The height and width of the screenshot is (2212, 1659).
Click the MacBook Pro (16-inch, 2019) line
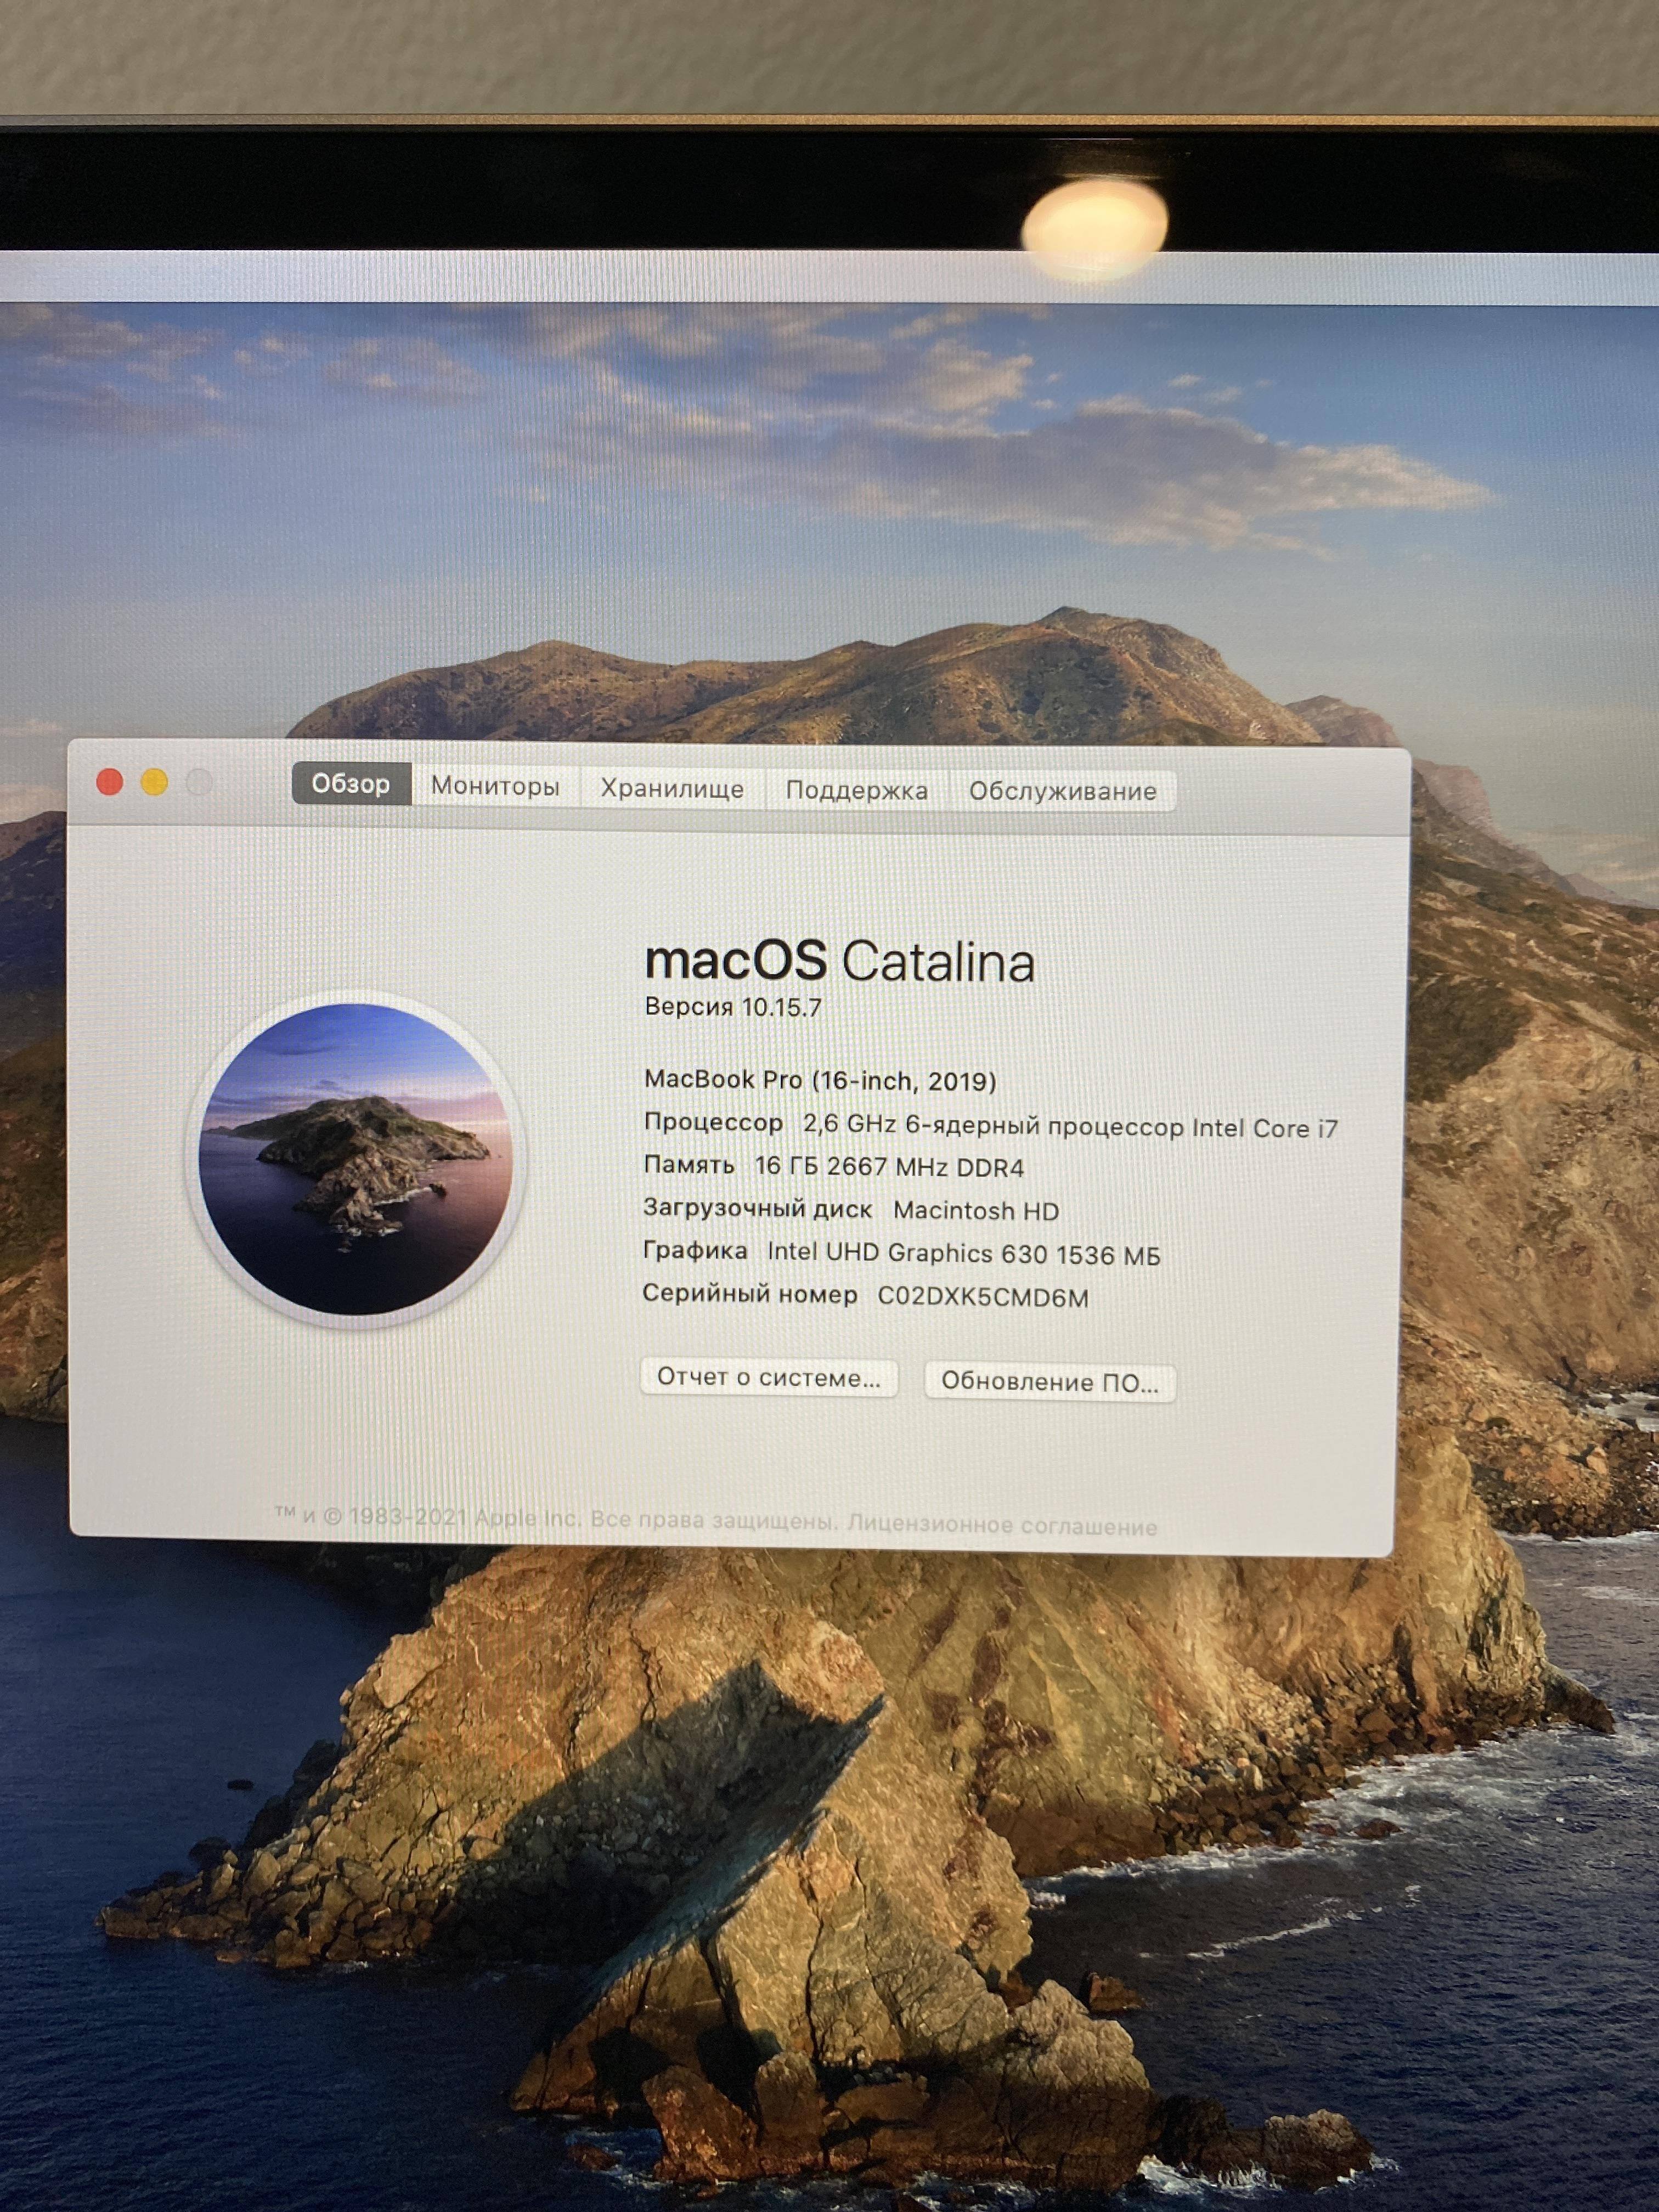point(820,1080)
